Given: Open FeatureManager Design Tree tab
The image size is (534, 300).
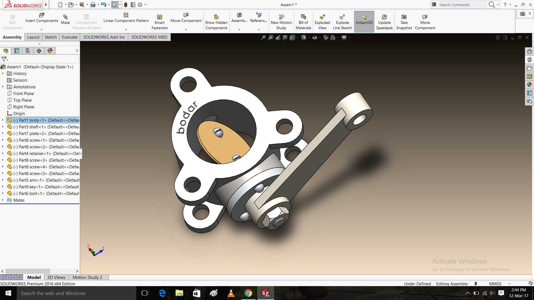Looking at the screenshot, I should [6, 51].
